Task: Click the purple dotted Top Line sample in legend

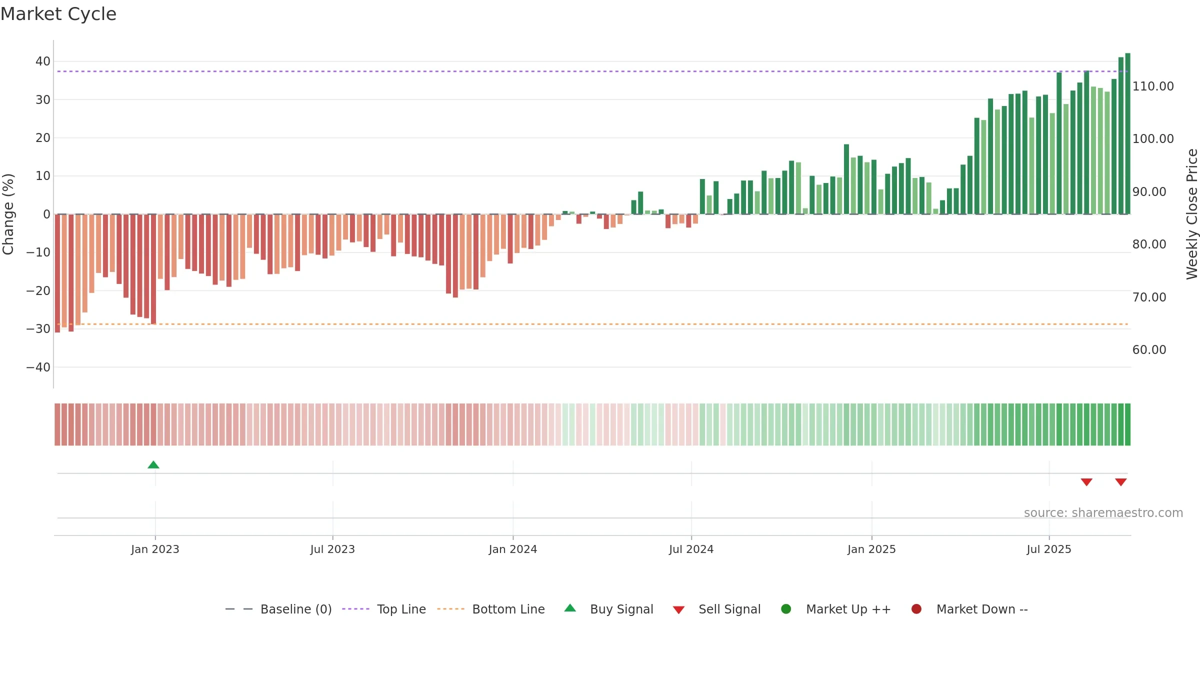Action: tap(355, 609)
